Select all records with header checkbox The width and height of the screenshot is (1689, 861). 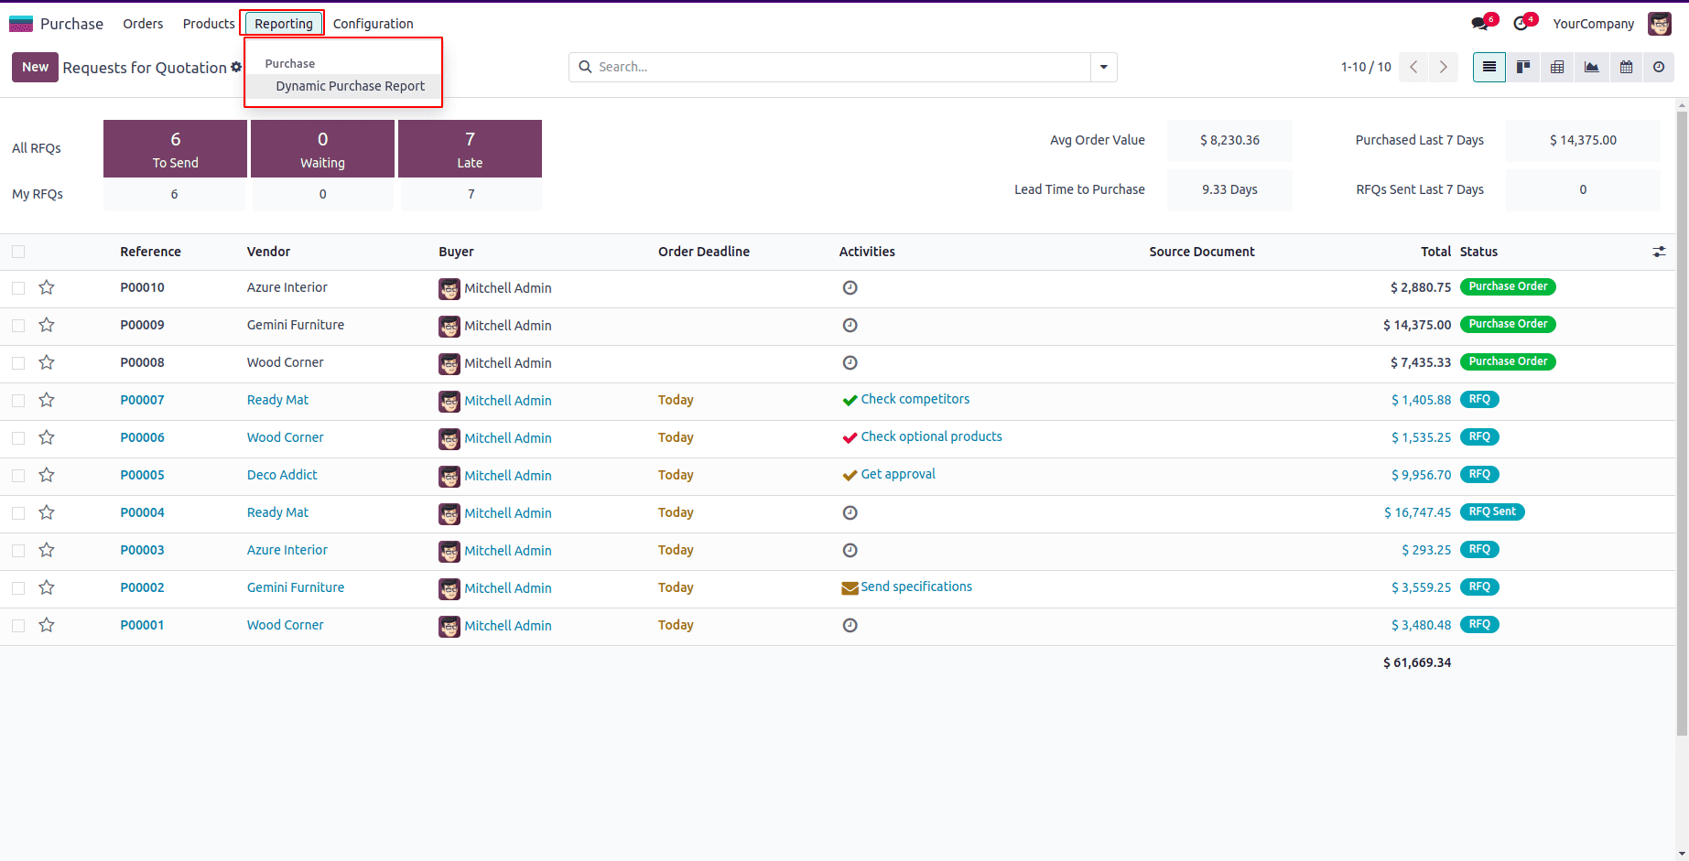coord(18,252)
